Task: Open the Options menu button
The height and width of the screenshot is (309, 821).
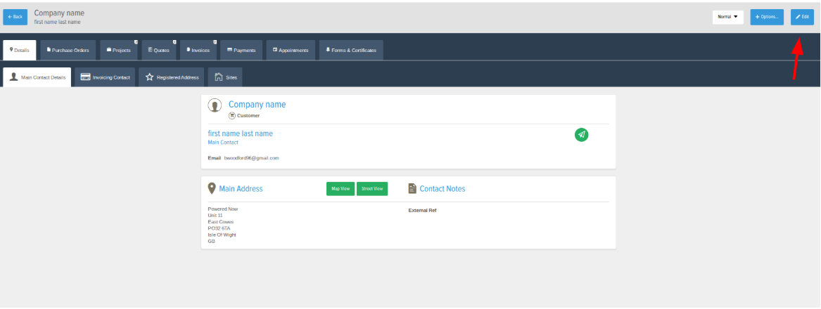Action: click(767, 17)
